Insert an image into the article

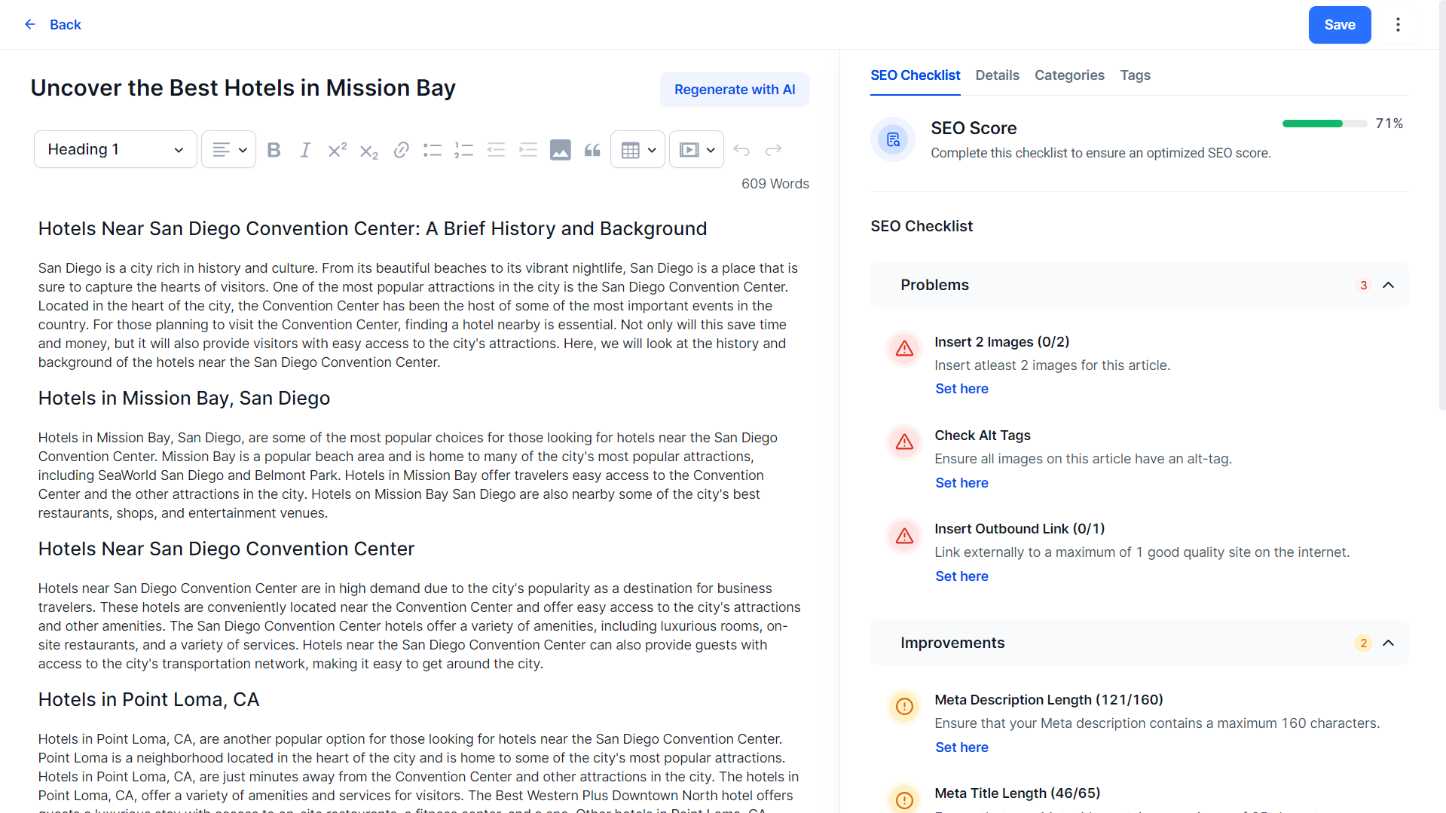[x=561, y=150]
